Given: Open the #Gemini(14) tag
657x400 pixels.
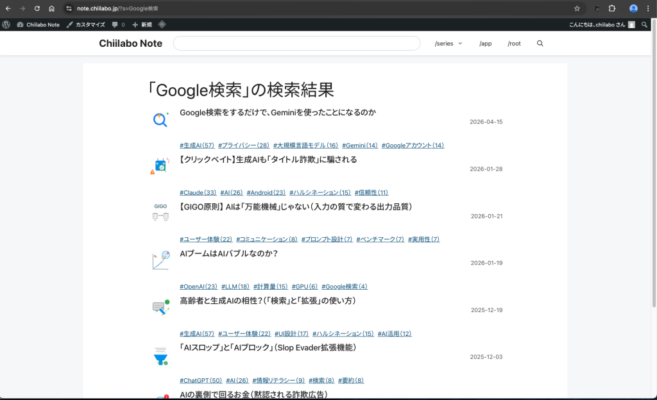Looking at the screenshot, I should (360, 146).
